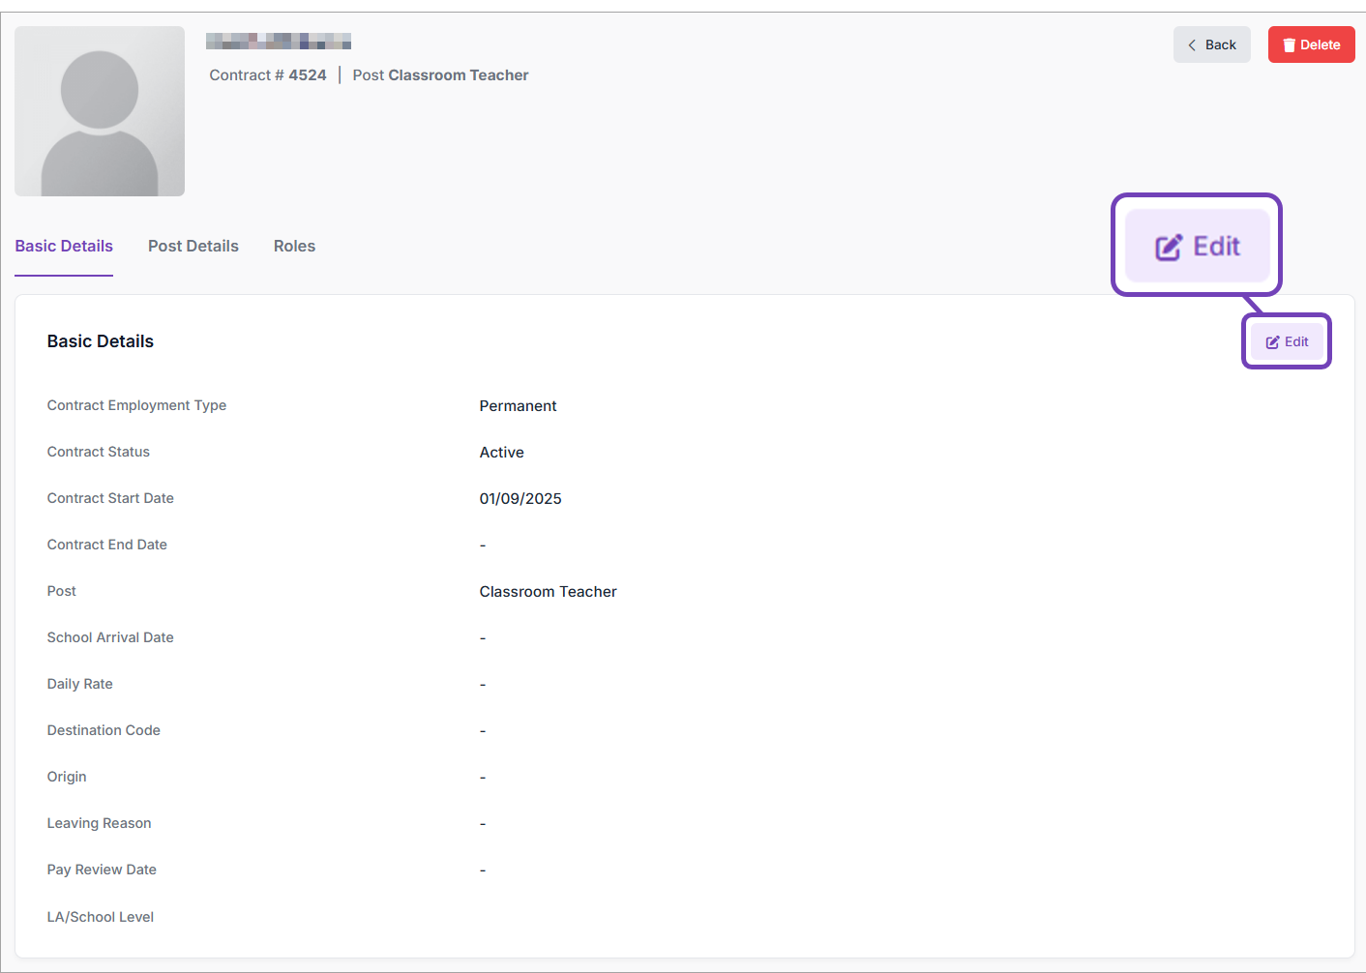Switch to the Post Details tab
Viewport: 1366px width, 973px height.
193,247
